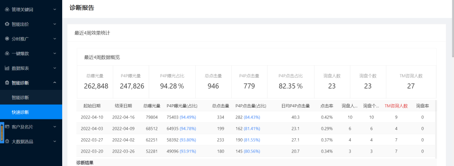Screen dimensions: 454x166
Task: Click the start date 2022-04-10 cell
Action: (92, 117)
